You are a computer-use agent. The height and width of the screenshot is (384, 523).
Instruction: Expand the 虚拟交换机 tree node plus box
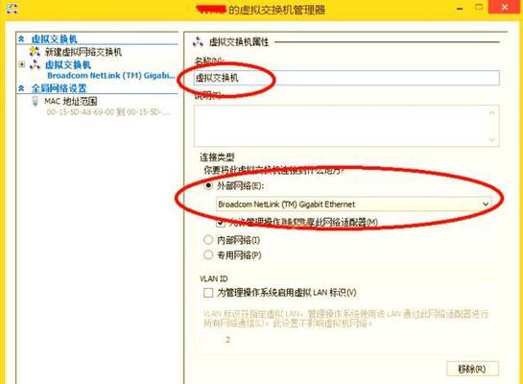(22, 64)
